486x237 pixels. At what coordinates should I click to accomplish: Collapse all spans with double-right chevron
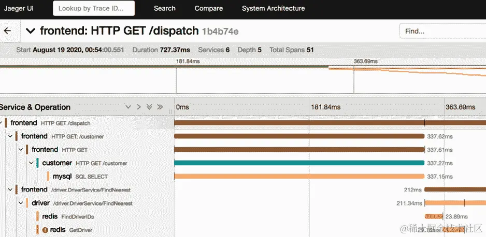click(160, 107)
